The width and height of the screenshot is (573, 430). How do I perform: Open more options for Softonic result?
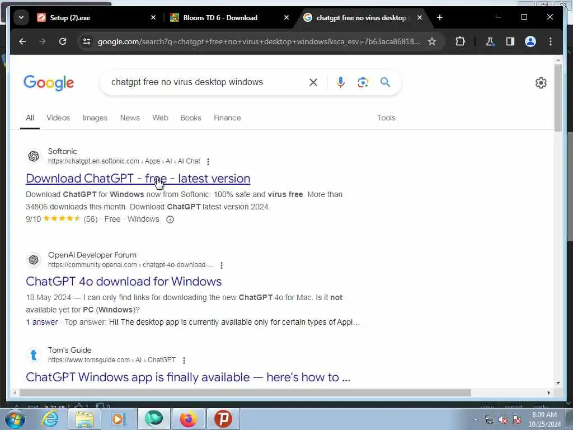point(208,162)
